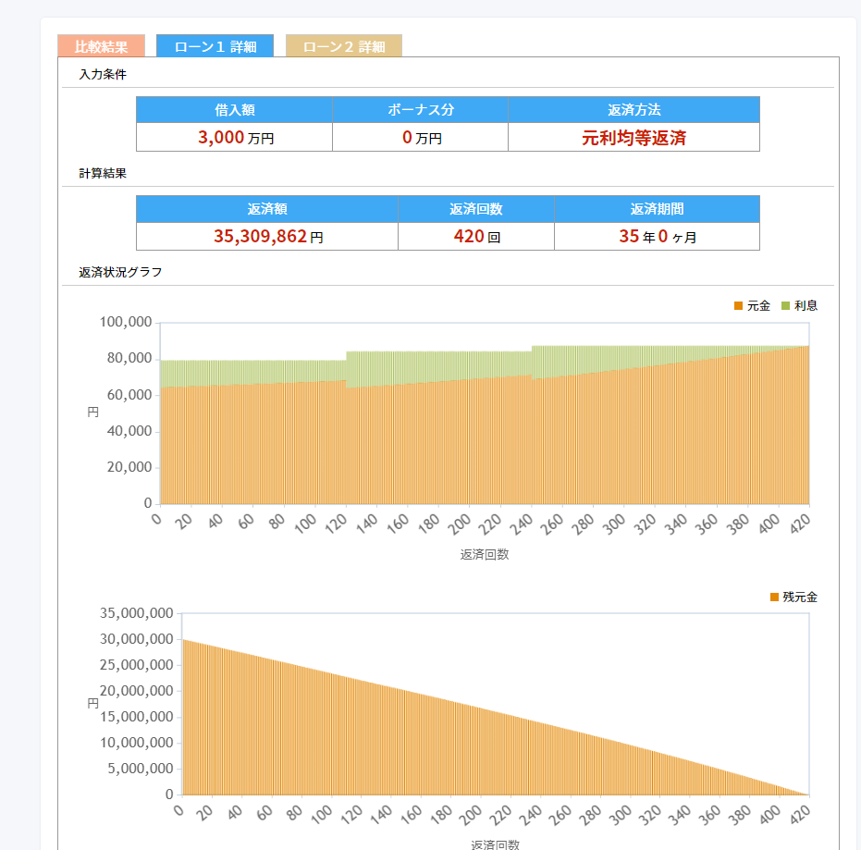Click the green 利息 legend marker
The image size is (861, 850).
click(x=786, y=306)
